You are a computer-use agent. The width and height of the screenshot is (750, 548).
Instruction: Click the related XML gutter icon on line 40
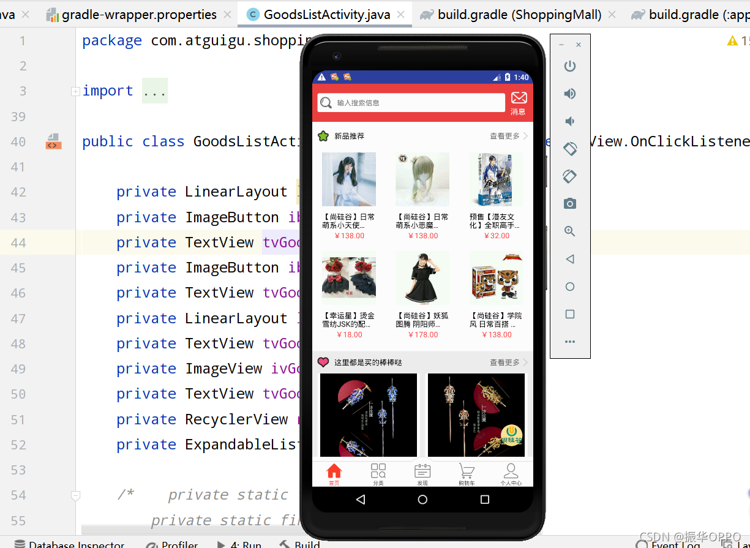pos(53,141)
